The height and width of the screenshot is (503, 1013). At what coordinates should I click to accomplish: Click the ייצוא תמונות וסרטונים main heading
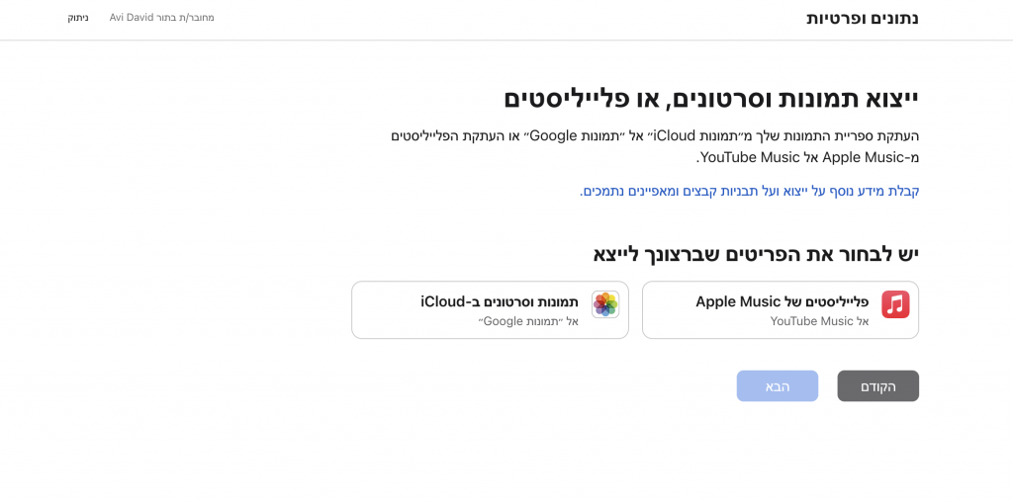(x=711, y=99)
